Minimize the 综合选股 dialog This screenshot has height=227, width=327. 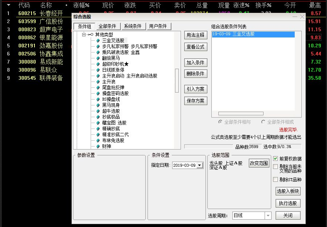coord(295,17)
